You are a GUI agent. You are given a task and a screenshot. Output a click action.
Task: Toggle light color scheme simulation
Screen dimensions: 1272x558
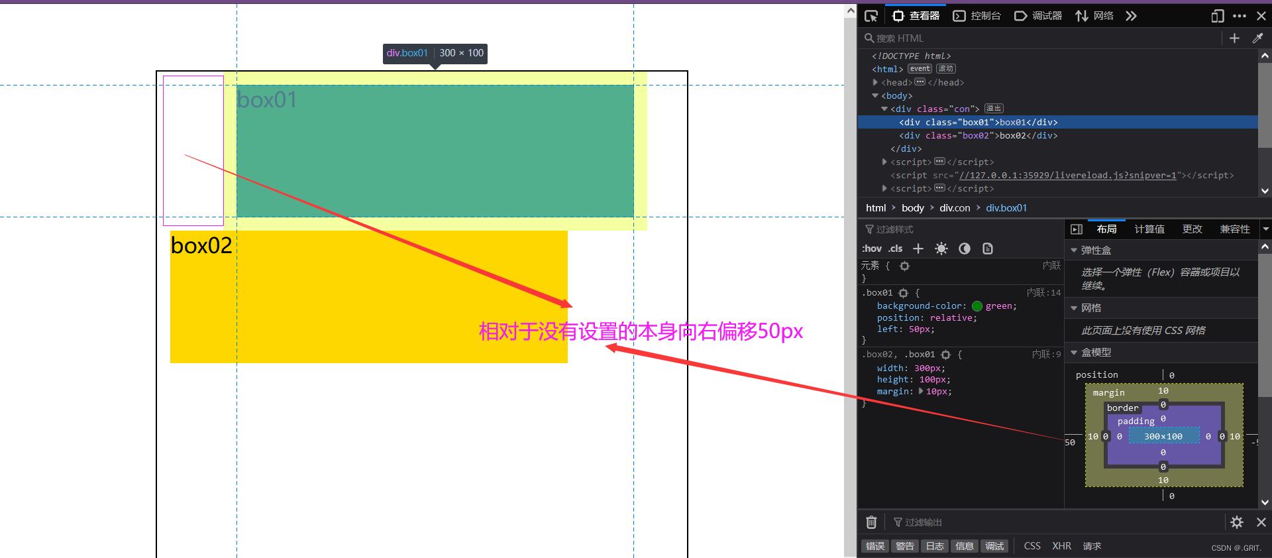coord(941,249)
